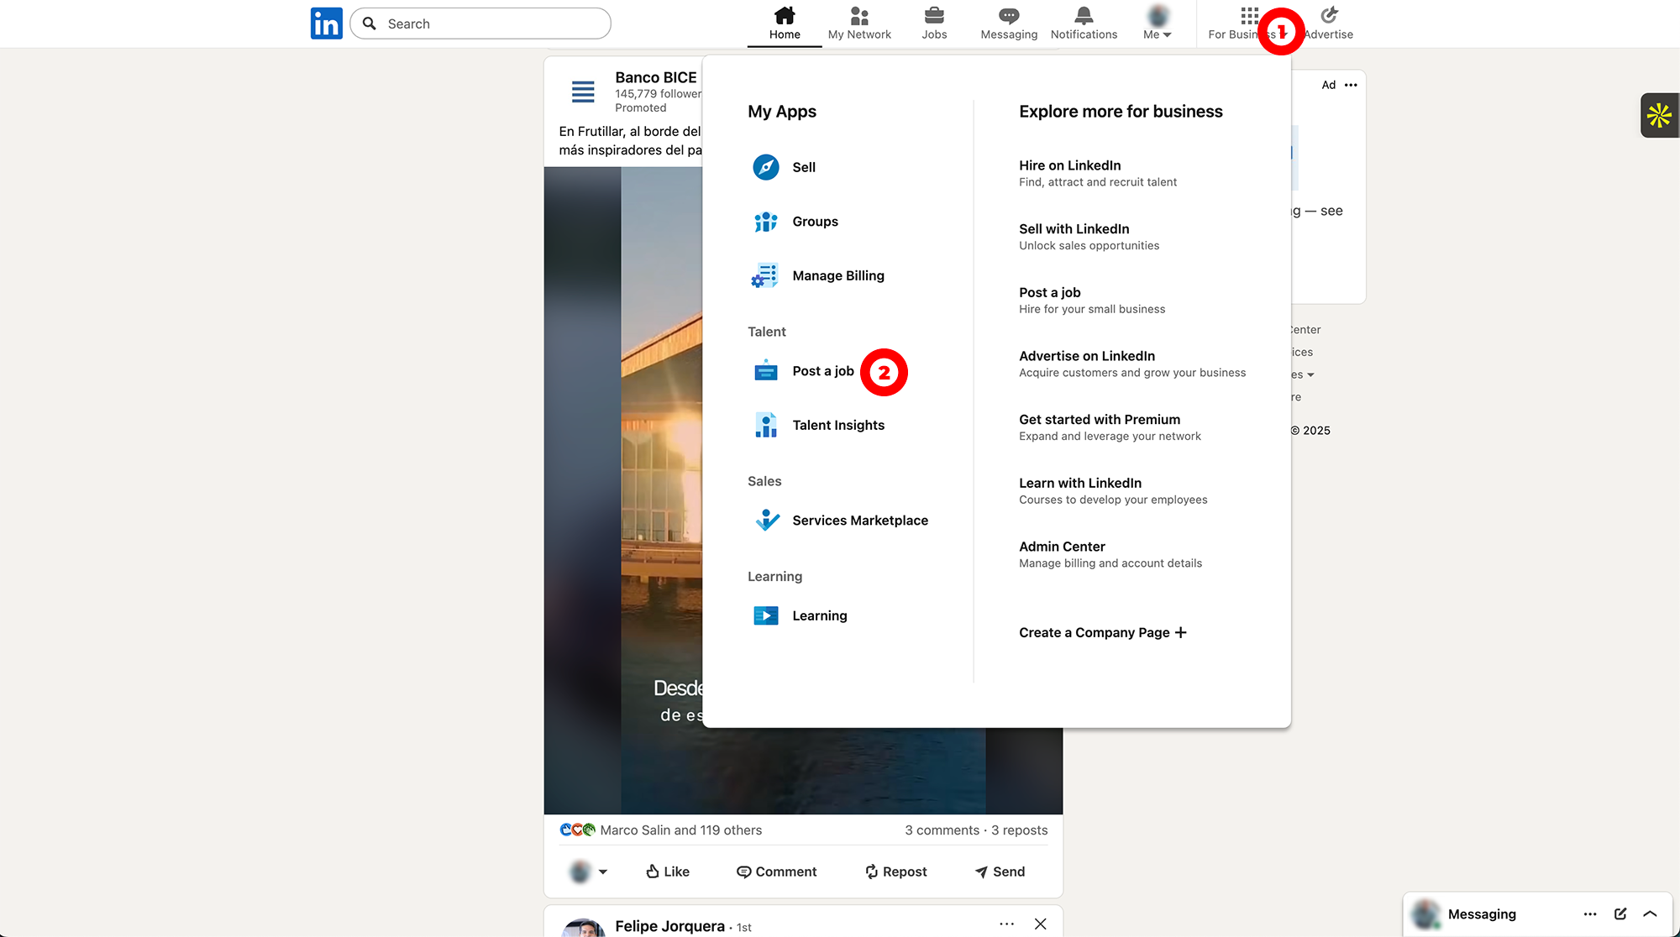Open Felipe Jorquera post three-dot menu
This screenshot has width=1680, height=937.
(1006, 924)
